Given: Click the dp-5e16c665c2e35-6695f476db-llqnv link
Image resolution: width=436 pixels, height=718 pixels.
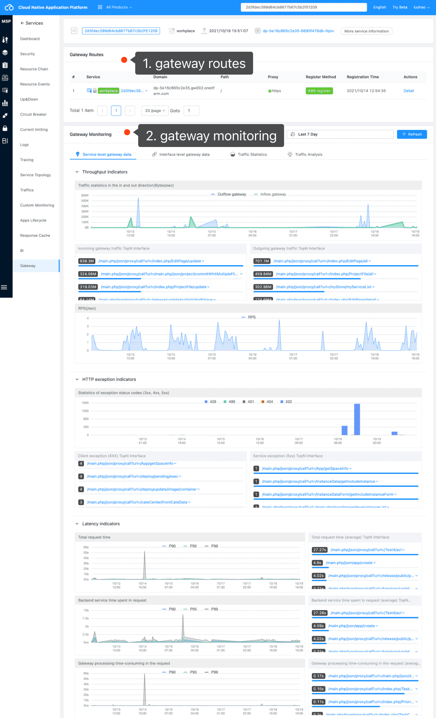Looking at the screenshot, I should [x=298, y=31].
